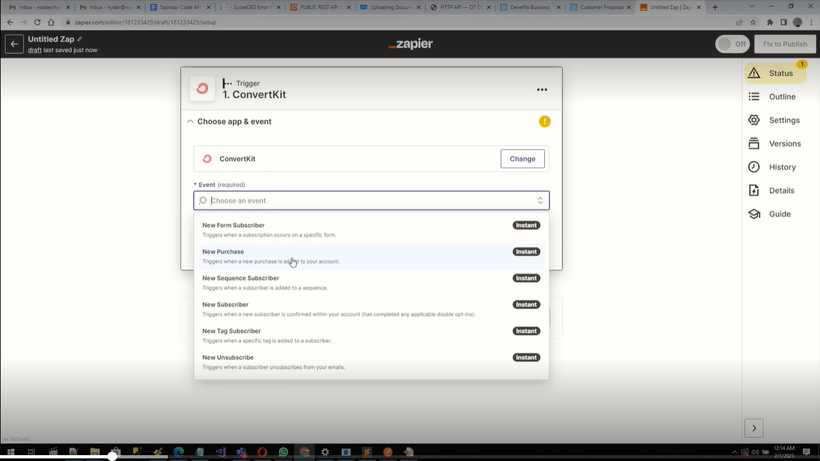Switch to Customer Proposal tab
Viewport: 820px width, 461px height.
pos(600,7)
